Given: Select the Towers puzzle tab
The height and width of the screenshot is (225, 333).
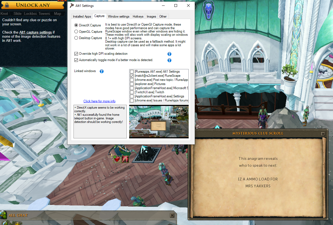Looking at the screenshot, I should pyautogui.click(x=44, y=13).
